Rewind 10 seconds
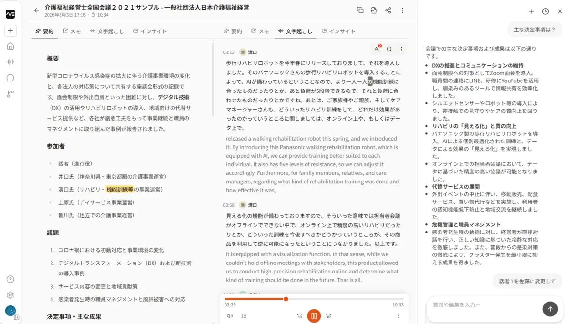This screenshot has height=324, width=572. click(299, 316)
